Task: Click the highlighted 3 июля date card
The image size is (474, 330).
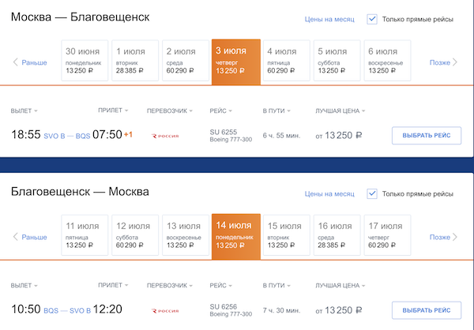Action: pyautogui.click(x=236, y=59)
